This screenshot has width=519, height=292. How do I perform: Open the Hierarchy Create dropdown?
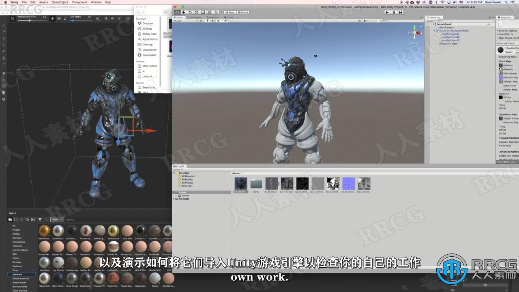[x=431, y=21]
